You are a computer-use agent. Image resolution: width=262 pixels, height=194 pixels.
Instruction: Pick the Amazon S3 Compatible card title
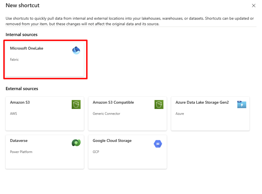click(x=113, y=102)
